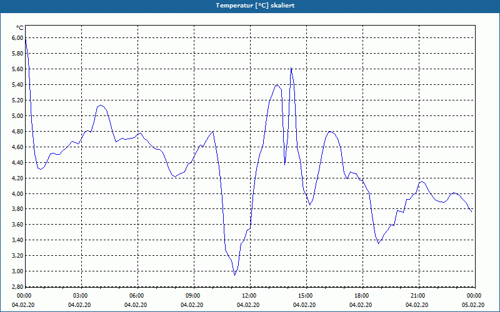This screenshot has height=312, width=500.
Task: Click the '12:00' time label
Action: click(248, 296)
